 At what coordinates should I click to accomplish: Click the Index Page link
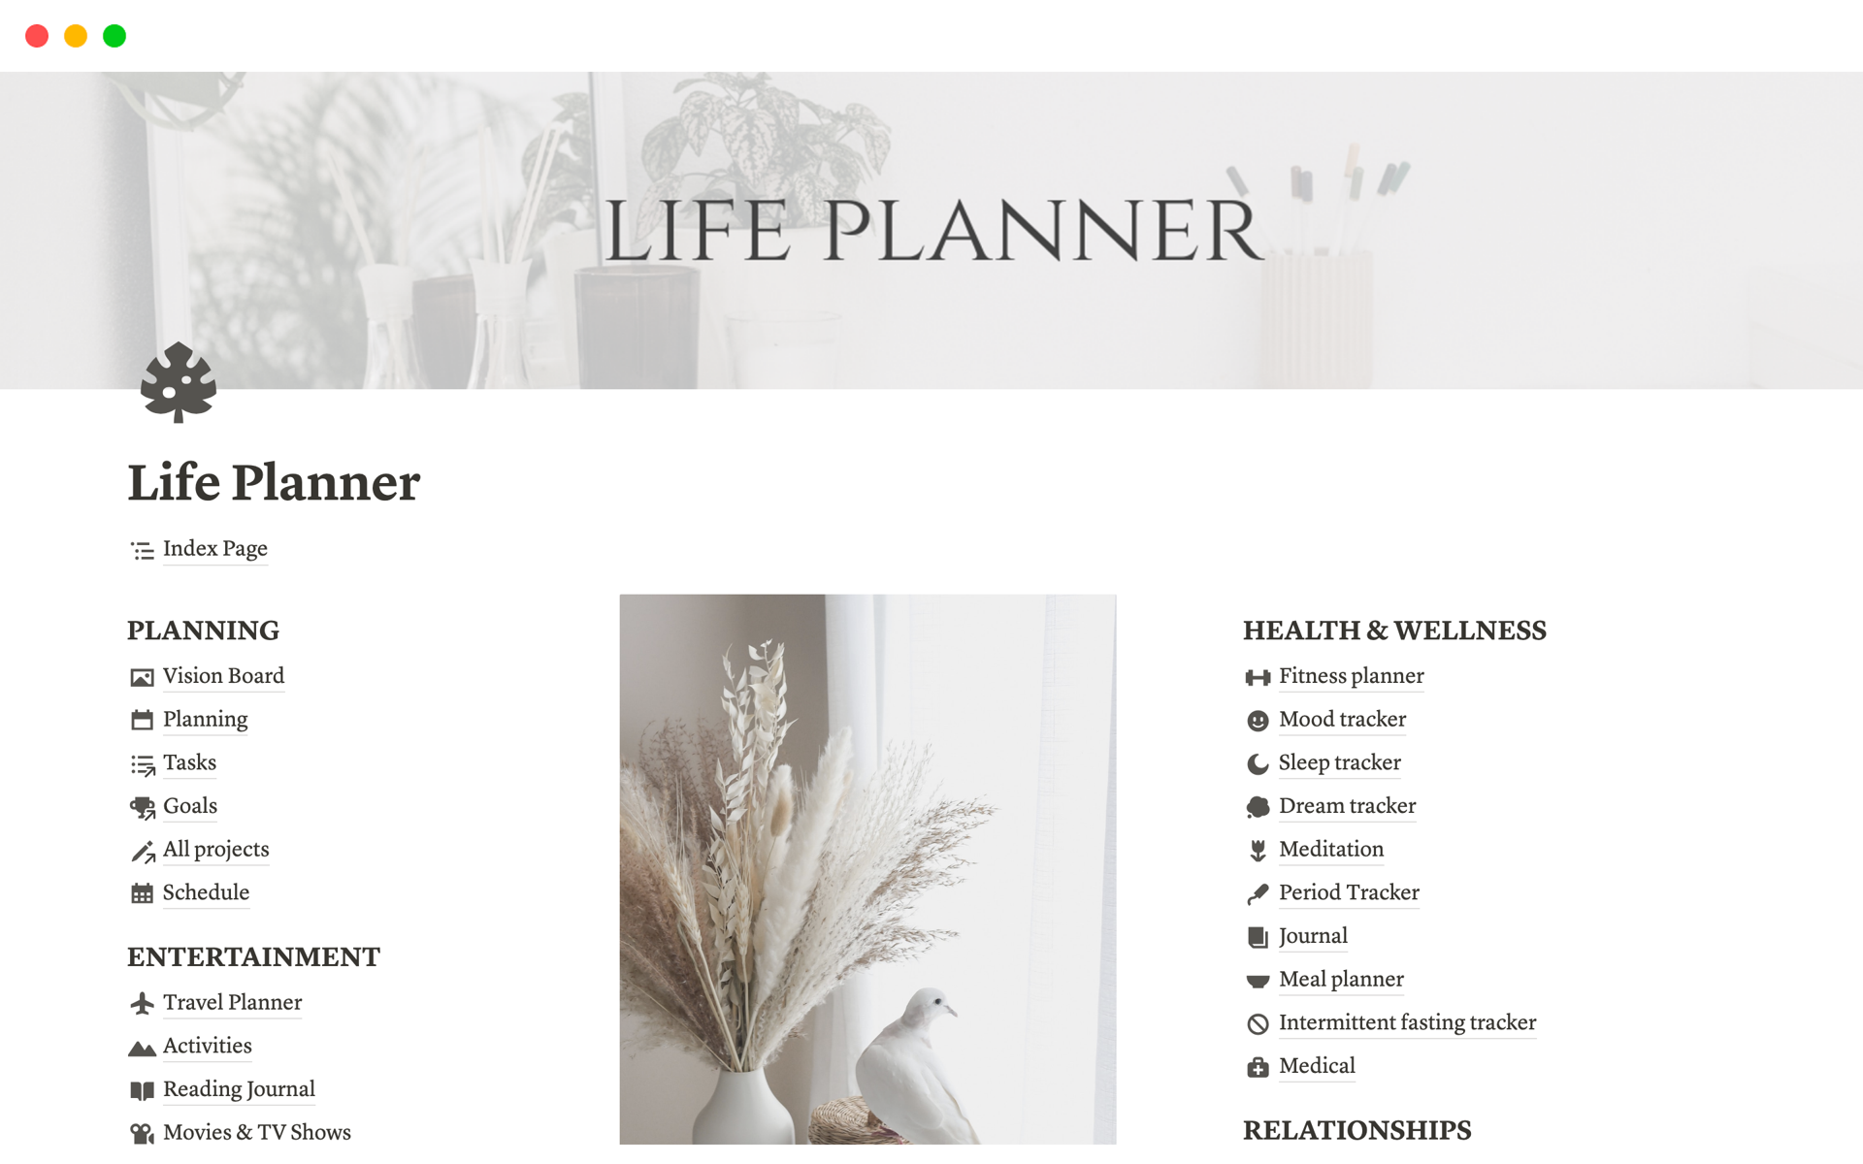[x=213, y=548]
